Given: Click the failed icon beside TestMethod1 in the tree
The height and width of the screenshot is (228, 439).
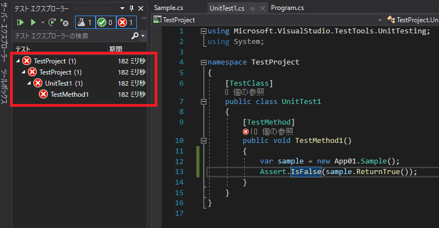Looking at the screenshot, I should [x=43, y=94].
